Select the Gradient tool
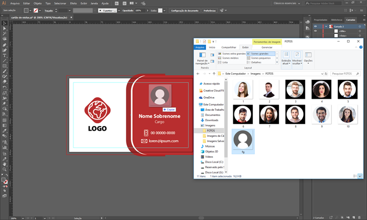Screen dimensions: 367x220 pyautogui.click(x=4, y=125)
